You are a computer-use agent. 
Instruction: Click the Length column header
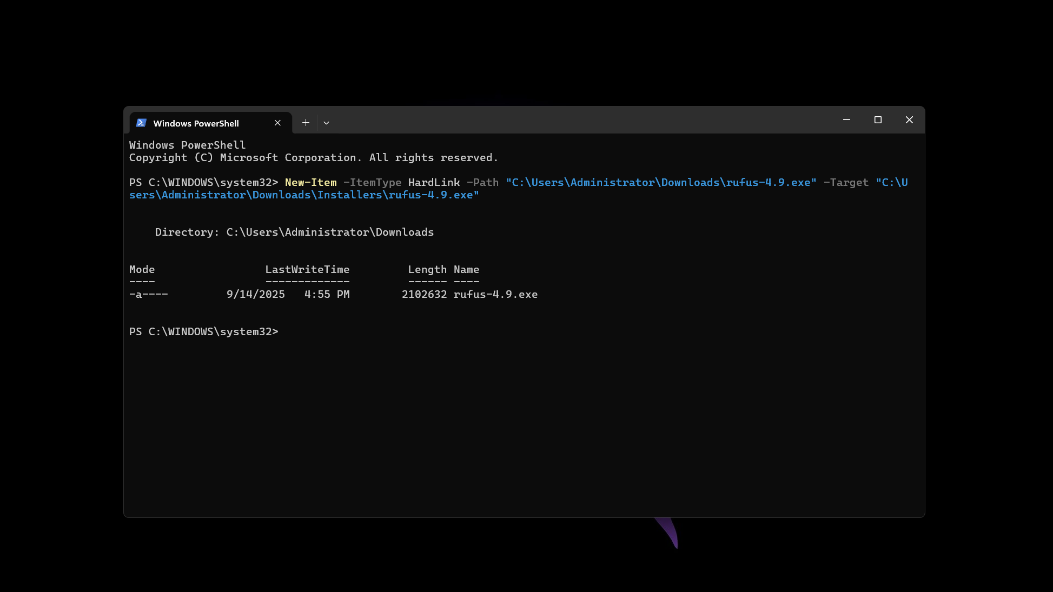point(427,270)
